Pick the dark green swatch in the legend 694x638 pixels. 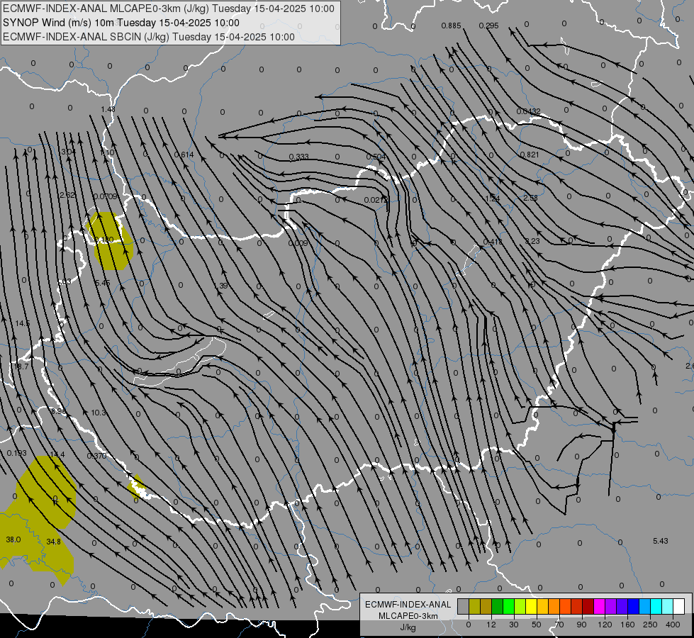coord(498,607)
